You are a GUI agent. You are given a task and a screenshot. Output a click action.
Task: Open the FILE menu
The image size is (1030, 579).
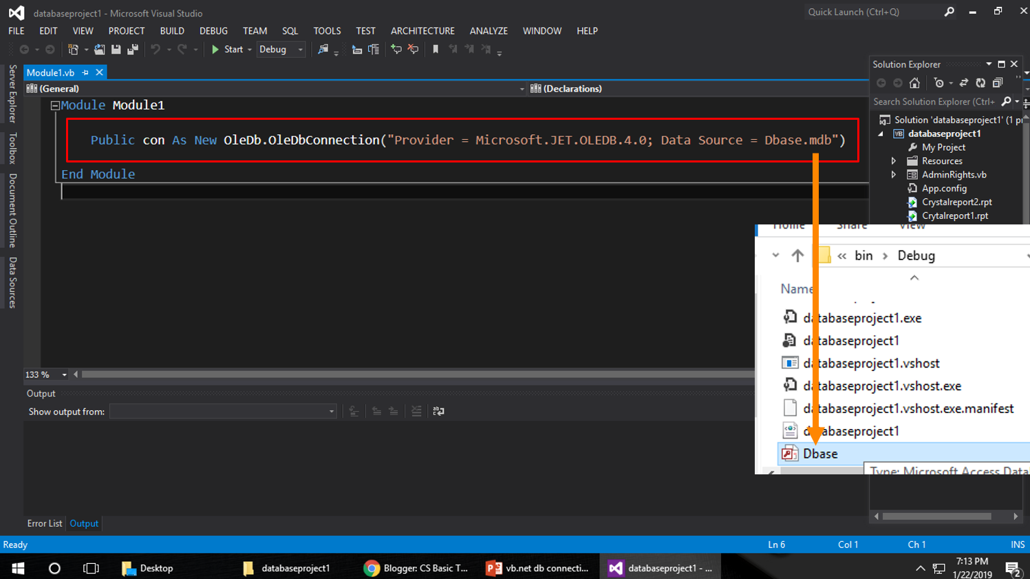pos(17,31)
